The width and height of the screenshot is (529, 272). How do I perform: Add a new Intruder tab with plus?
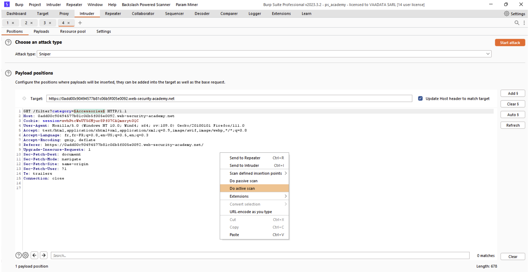click(80, 23)
